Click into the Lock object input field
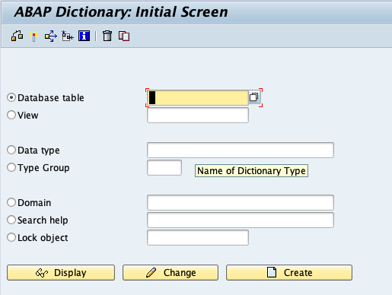This screenshot has width=392, height=295. click(198, 237)
